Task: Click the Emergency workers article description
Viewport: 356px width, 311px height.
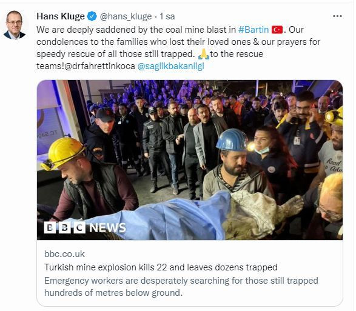Action: click(181, 287)
